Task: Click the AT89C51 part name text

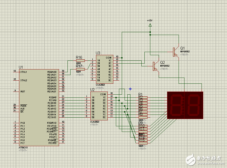Action: click(23, 147)
